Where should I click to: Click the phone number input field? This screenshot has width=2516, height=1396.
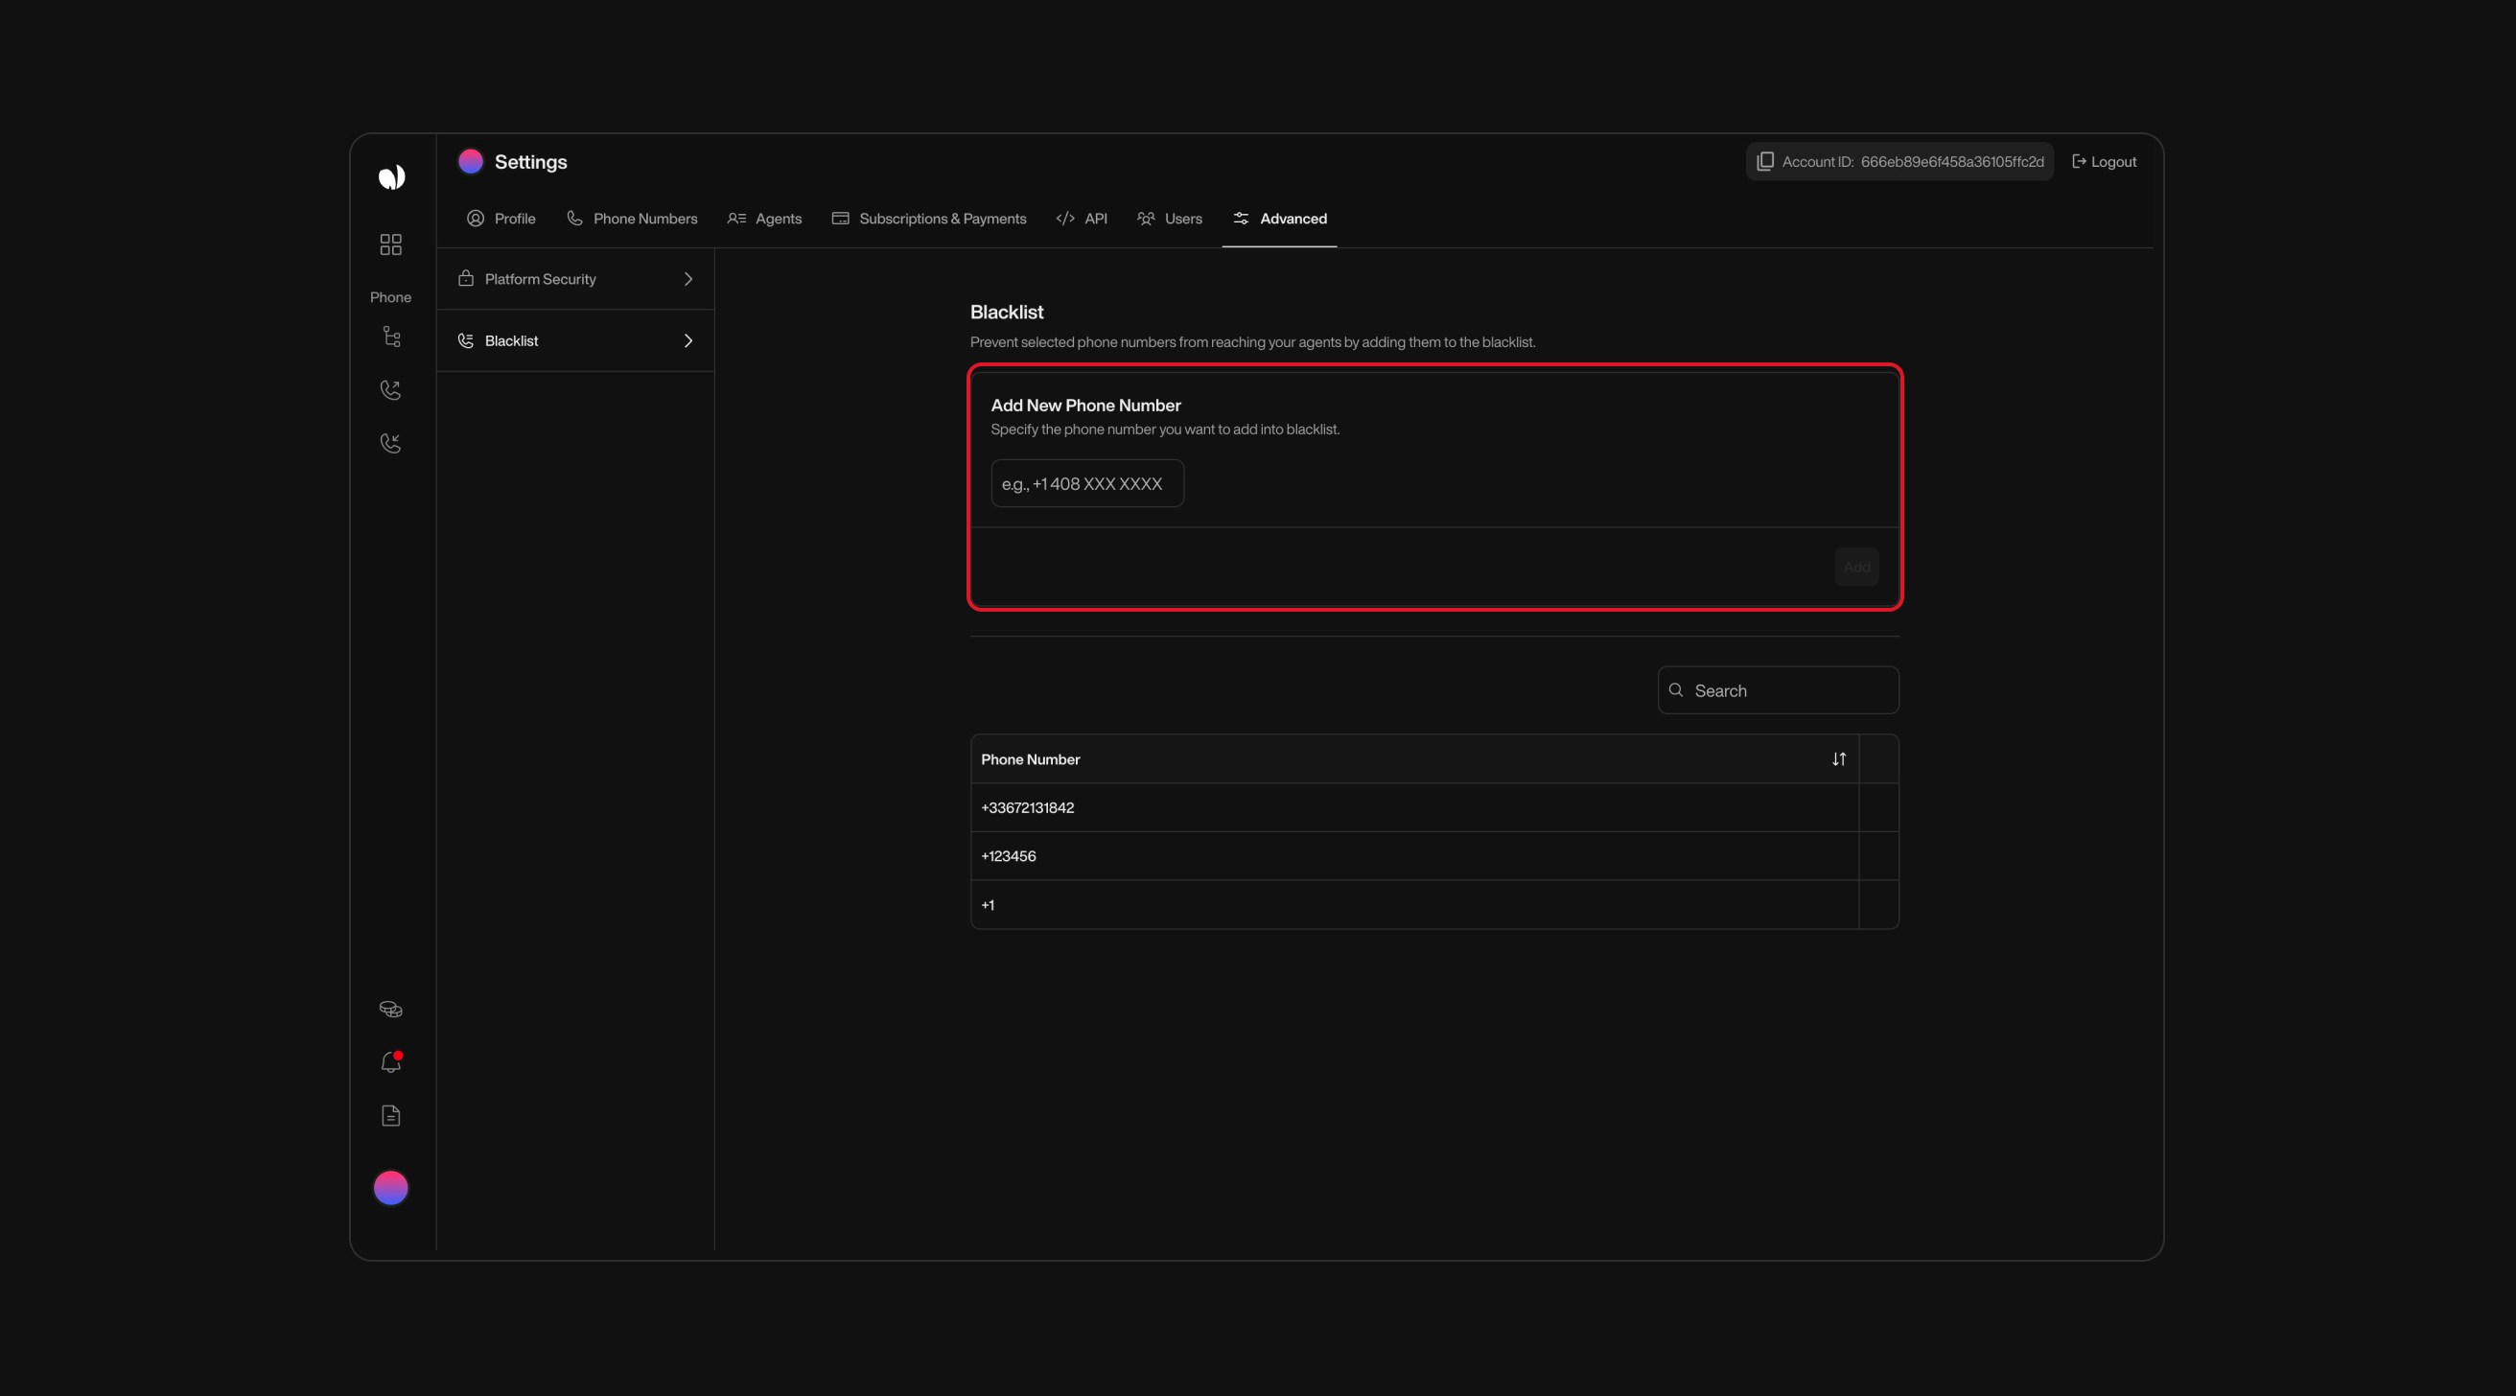coord(1086,482)
